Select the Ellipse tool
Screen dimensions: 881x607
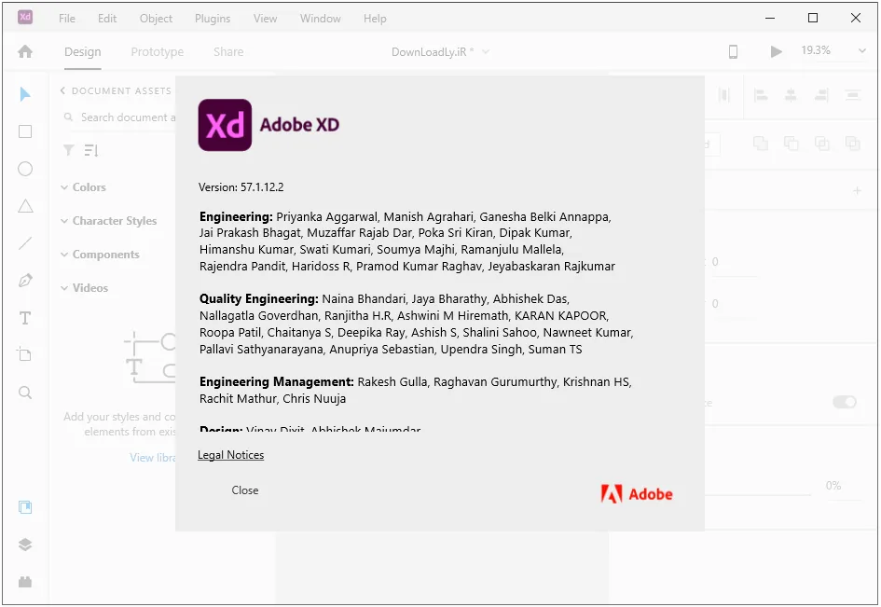click(25, 169)
